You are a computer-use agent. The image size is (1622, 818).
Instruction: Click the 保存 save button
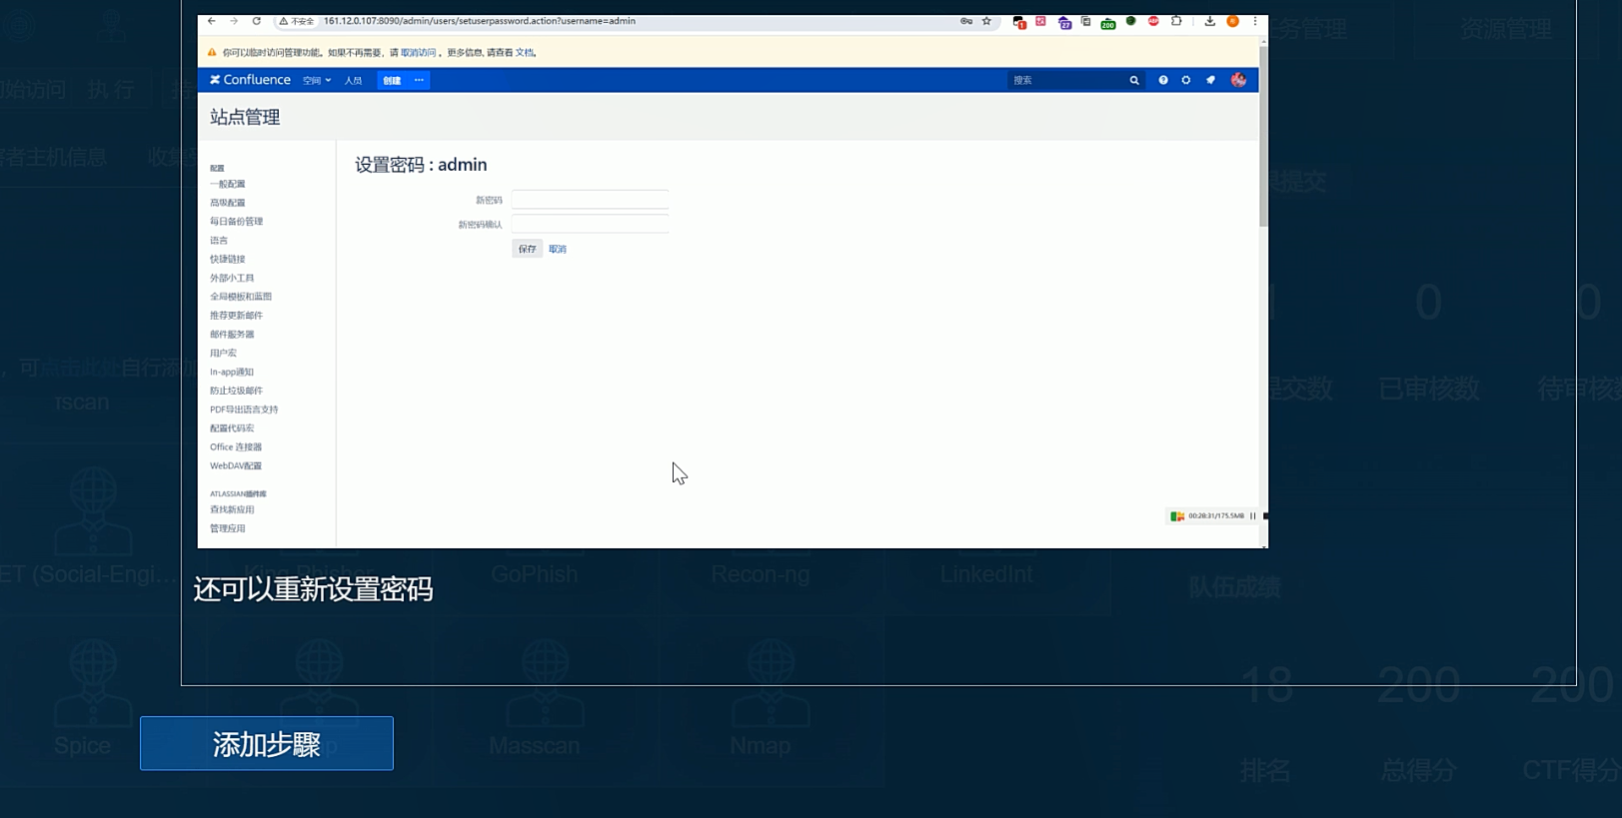coord(527,249)
